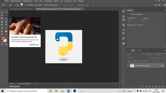This screenshot has width=166, height=93.
Task: Open the layer filter type dropdown
Action: 134,55
